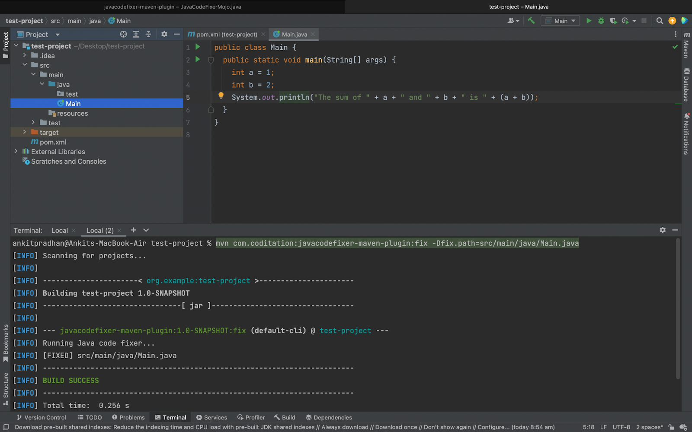Hide the Terminal tool window
This screenshot has width=692, height=432.
(x=675, y=230)
